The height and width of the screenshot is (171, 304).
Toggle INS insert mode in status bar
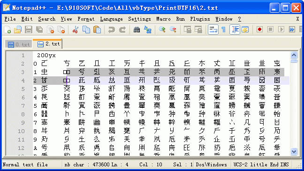[284, 164]
